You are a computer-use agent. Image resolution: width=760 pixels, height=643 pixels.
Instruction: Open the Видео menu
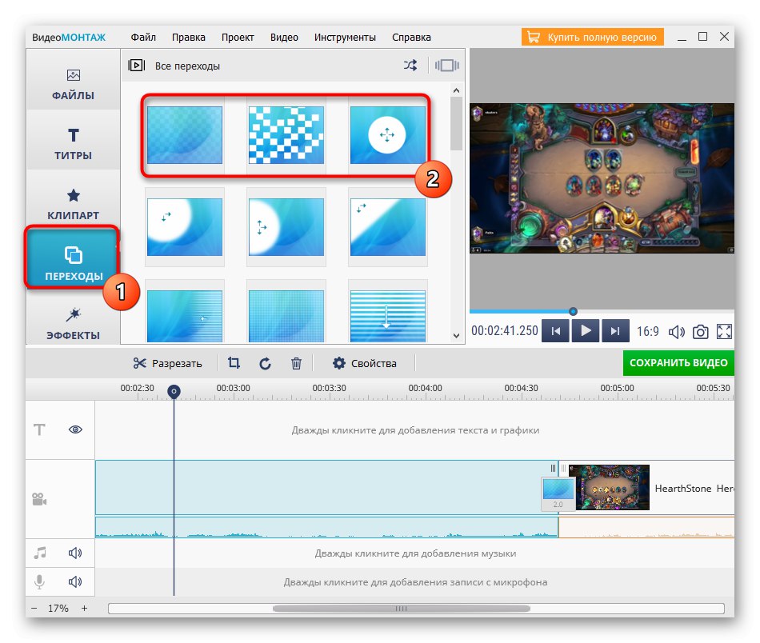pos(284,38)
